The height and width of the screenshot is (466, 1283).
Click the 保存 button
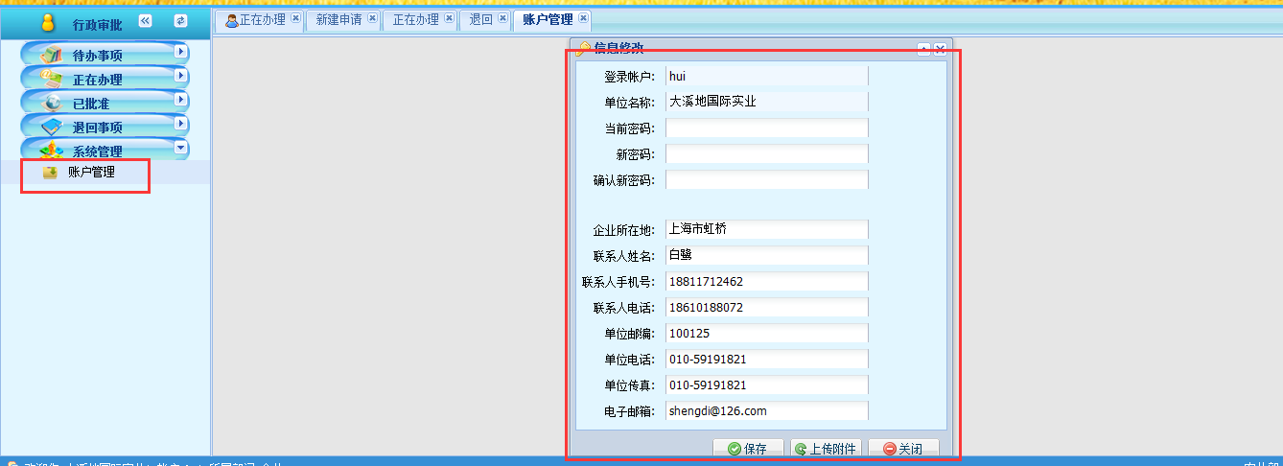[748, 449]
